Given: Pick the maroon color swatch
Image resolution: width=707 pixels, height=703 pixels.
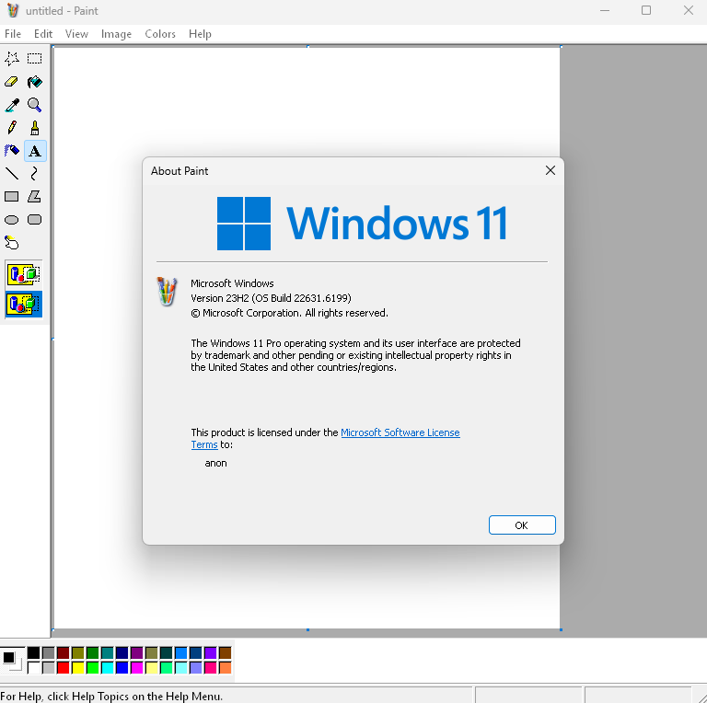Looking at the screenshot, I should click(64, 652).
